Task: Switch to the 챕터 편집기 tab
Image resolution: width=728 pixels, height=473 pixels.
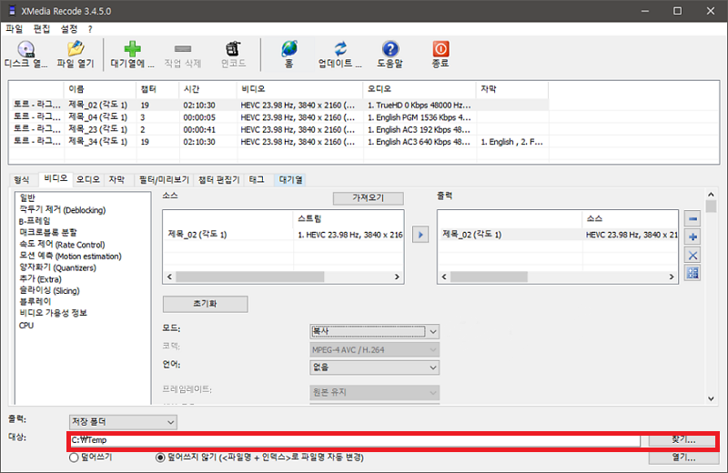Action: coord(218,179)
